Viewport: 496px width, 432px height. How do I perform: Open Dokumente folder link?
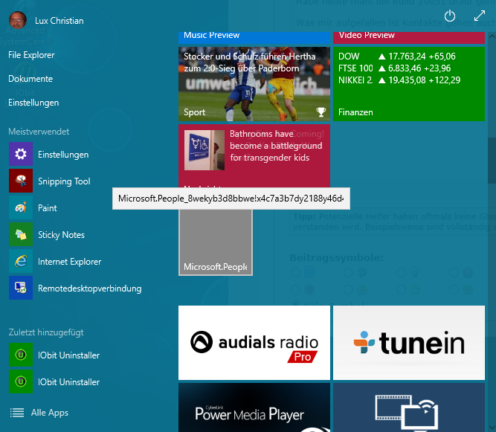(30, 79)
